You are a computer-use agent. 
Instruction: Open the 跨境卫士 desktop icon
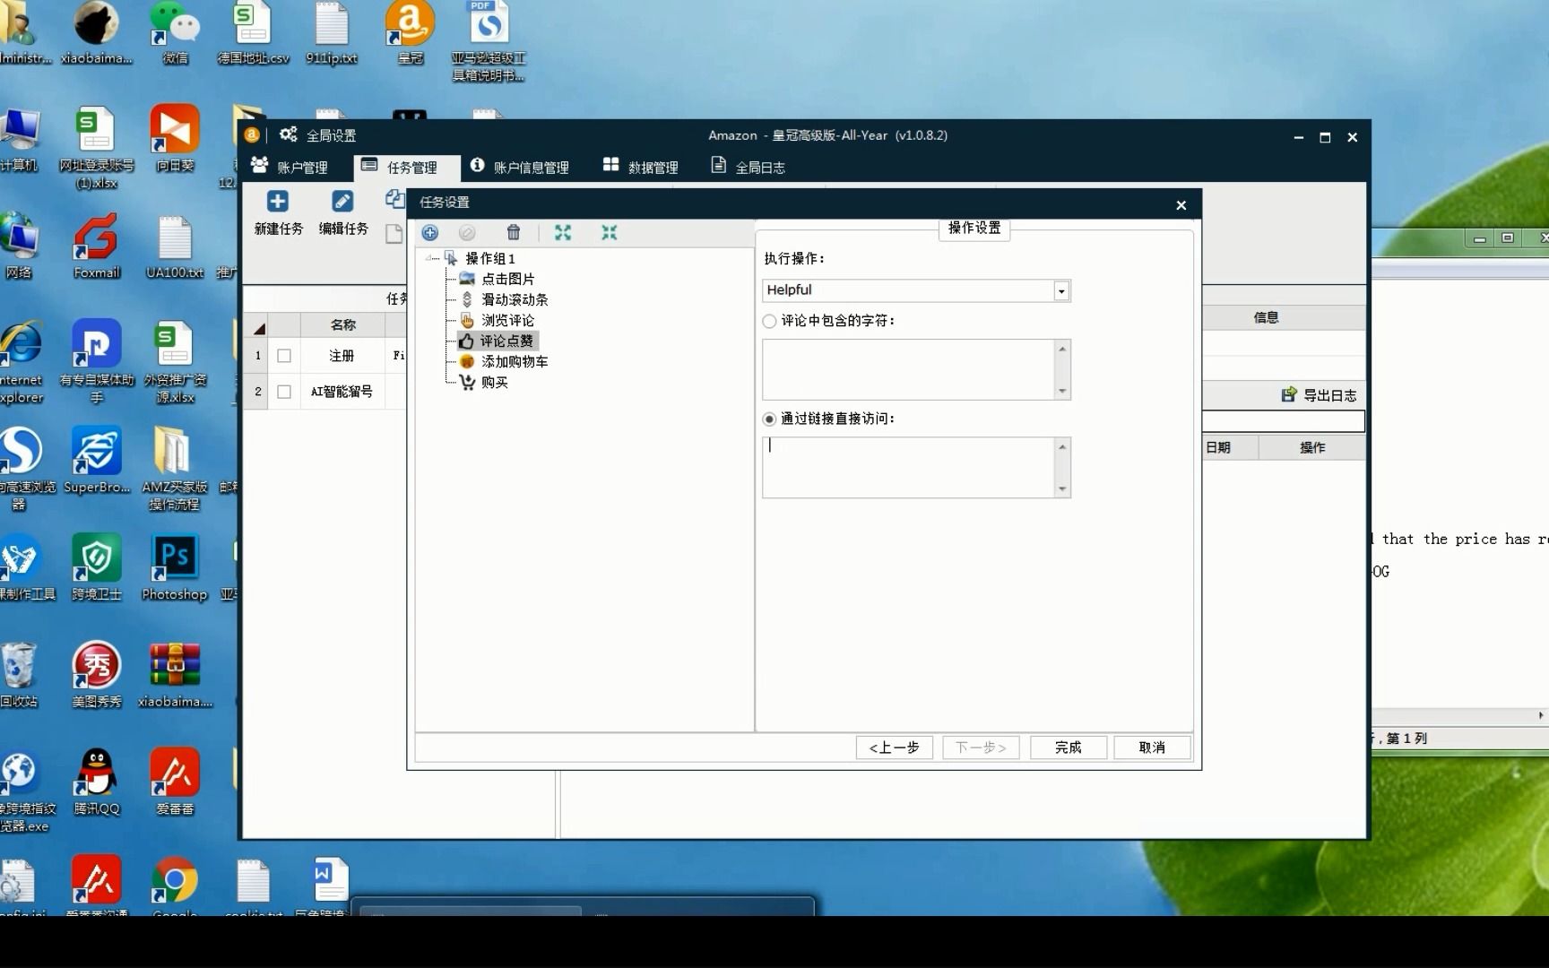tap(96, 568)
